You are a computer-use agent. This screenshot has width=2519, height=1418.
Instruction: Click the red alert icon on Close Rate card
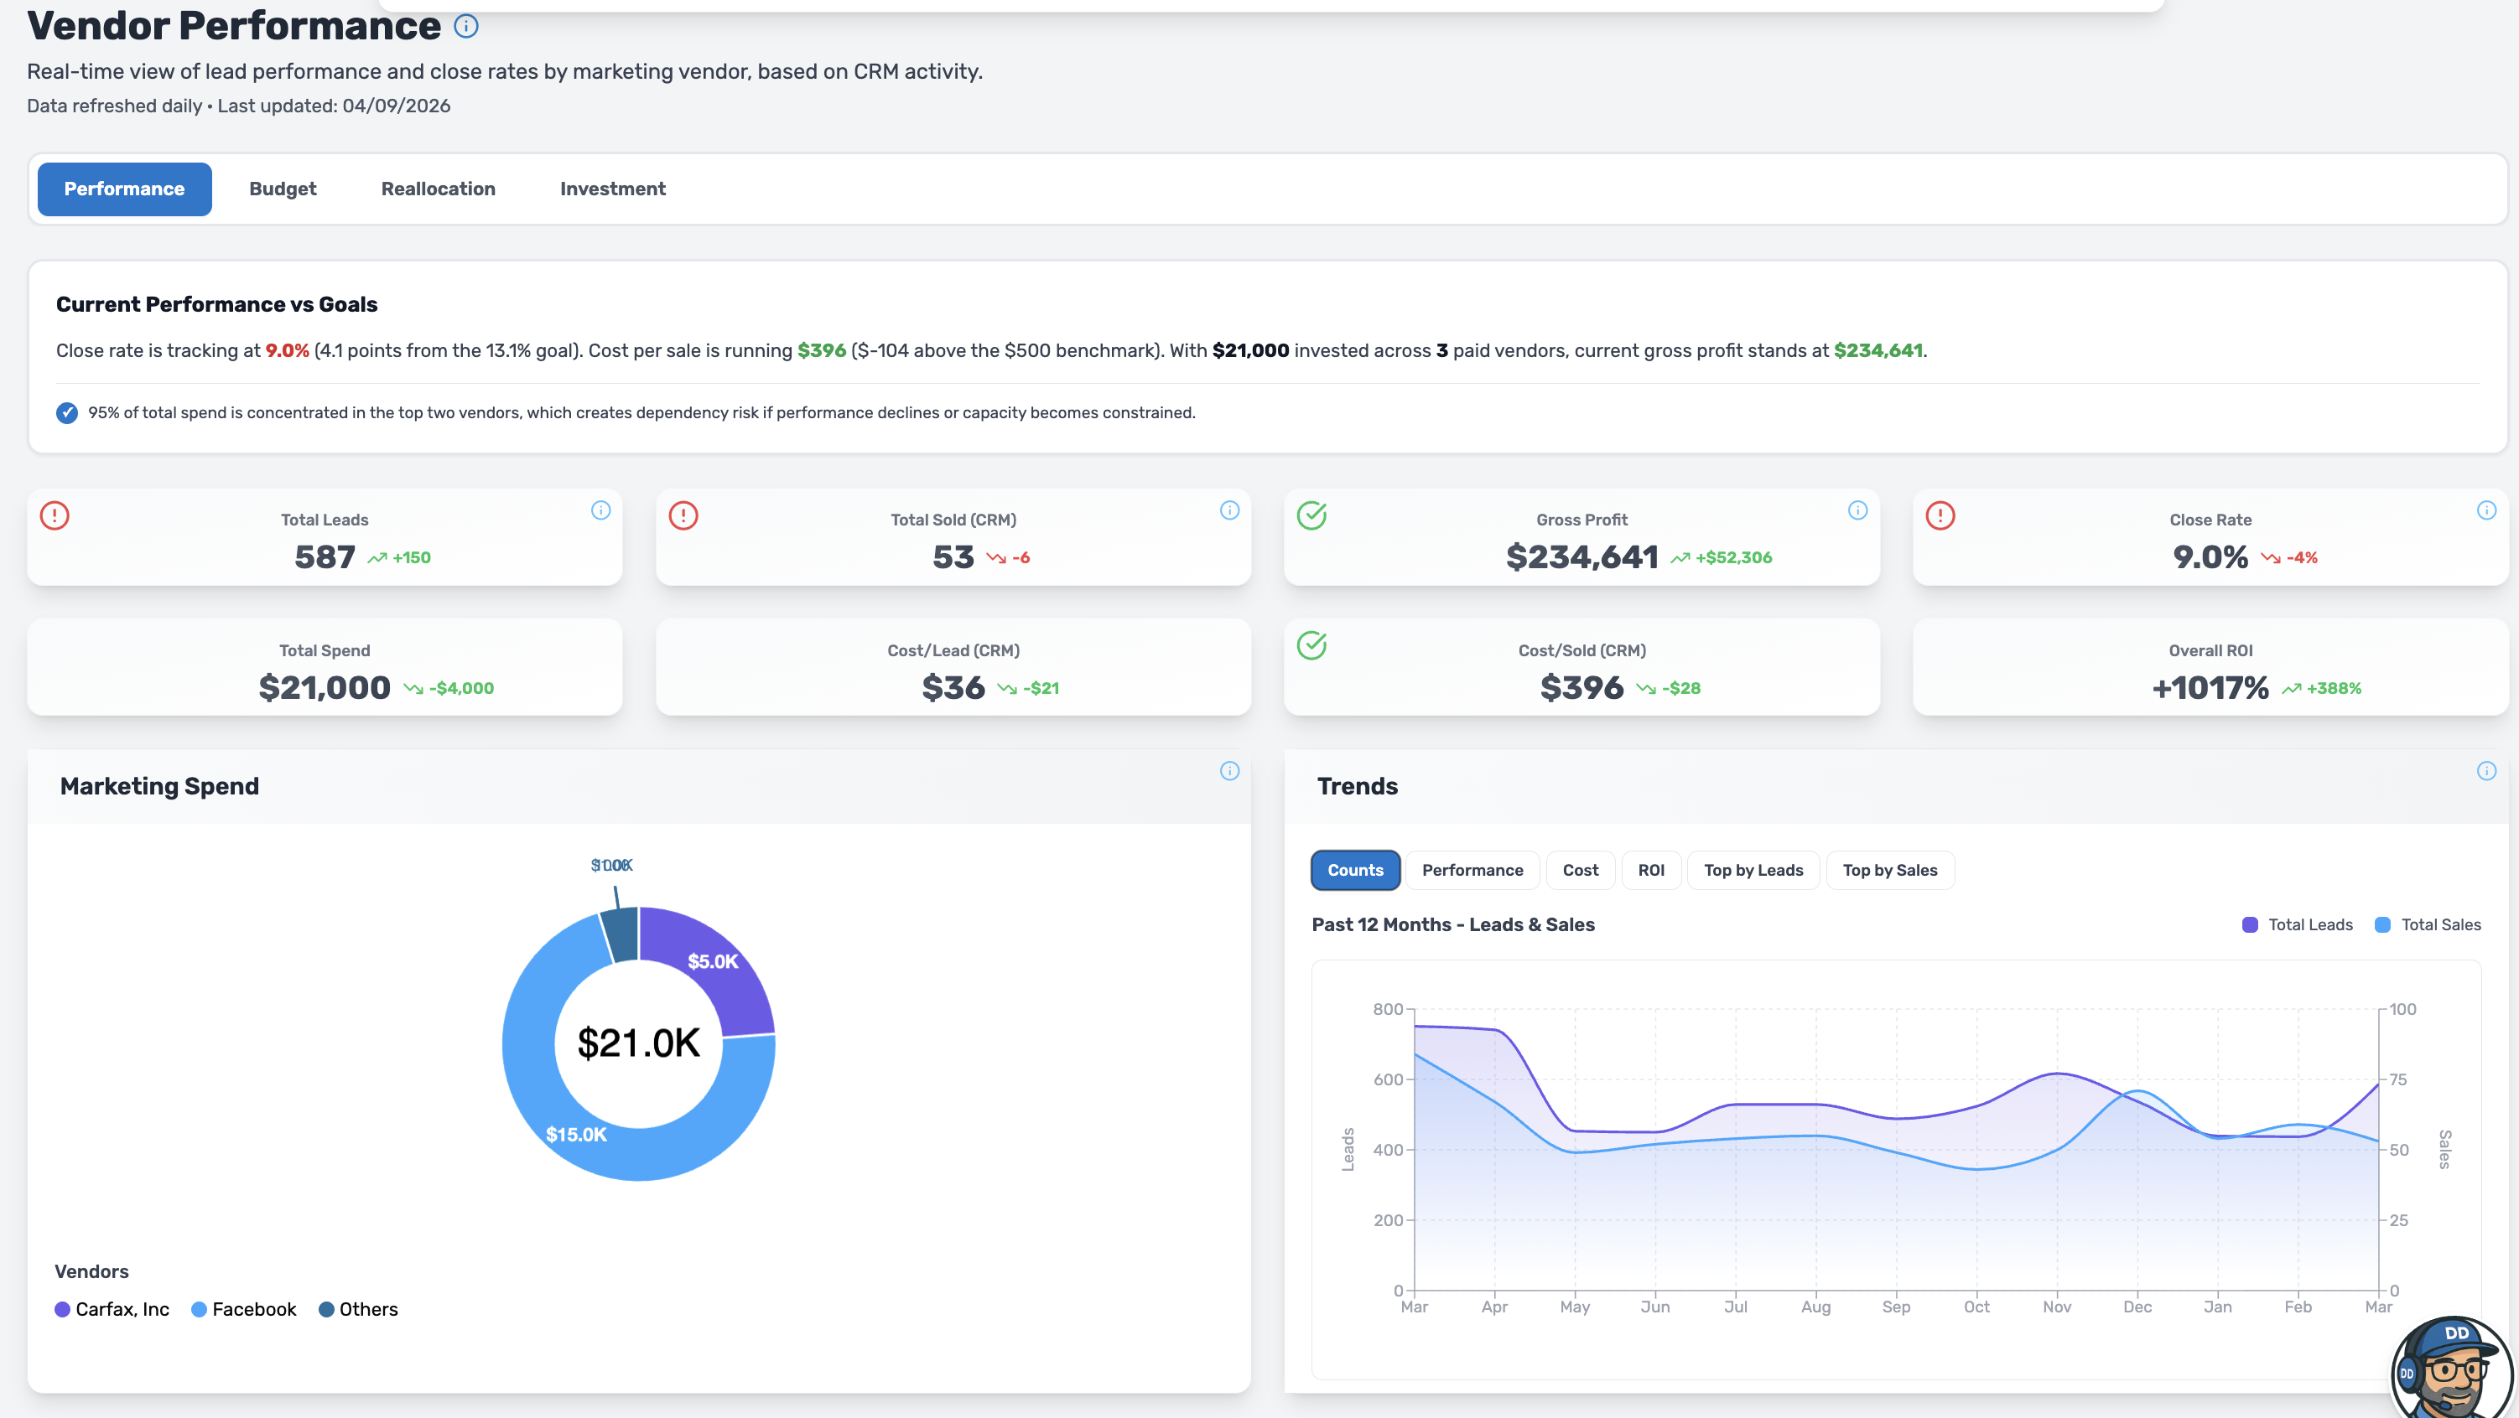(x=1940, y=515)
